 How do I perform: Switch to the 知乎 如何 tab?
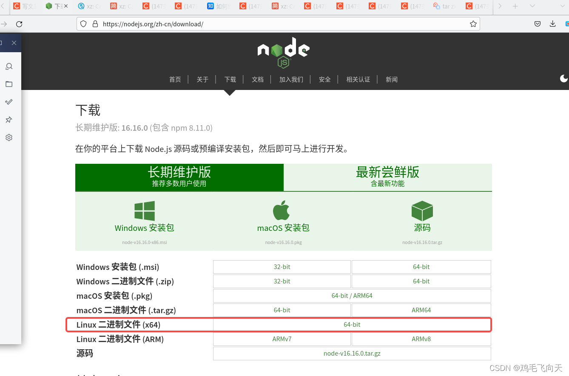point(219,6)
